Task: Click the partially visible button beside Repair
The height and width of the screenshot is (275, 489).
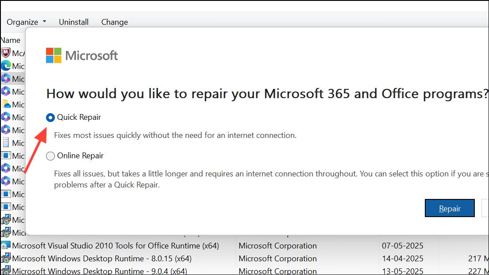Action: (x=485, y=208)
